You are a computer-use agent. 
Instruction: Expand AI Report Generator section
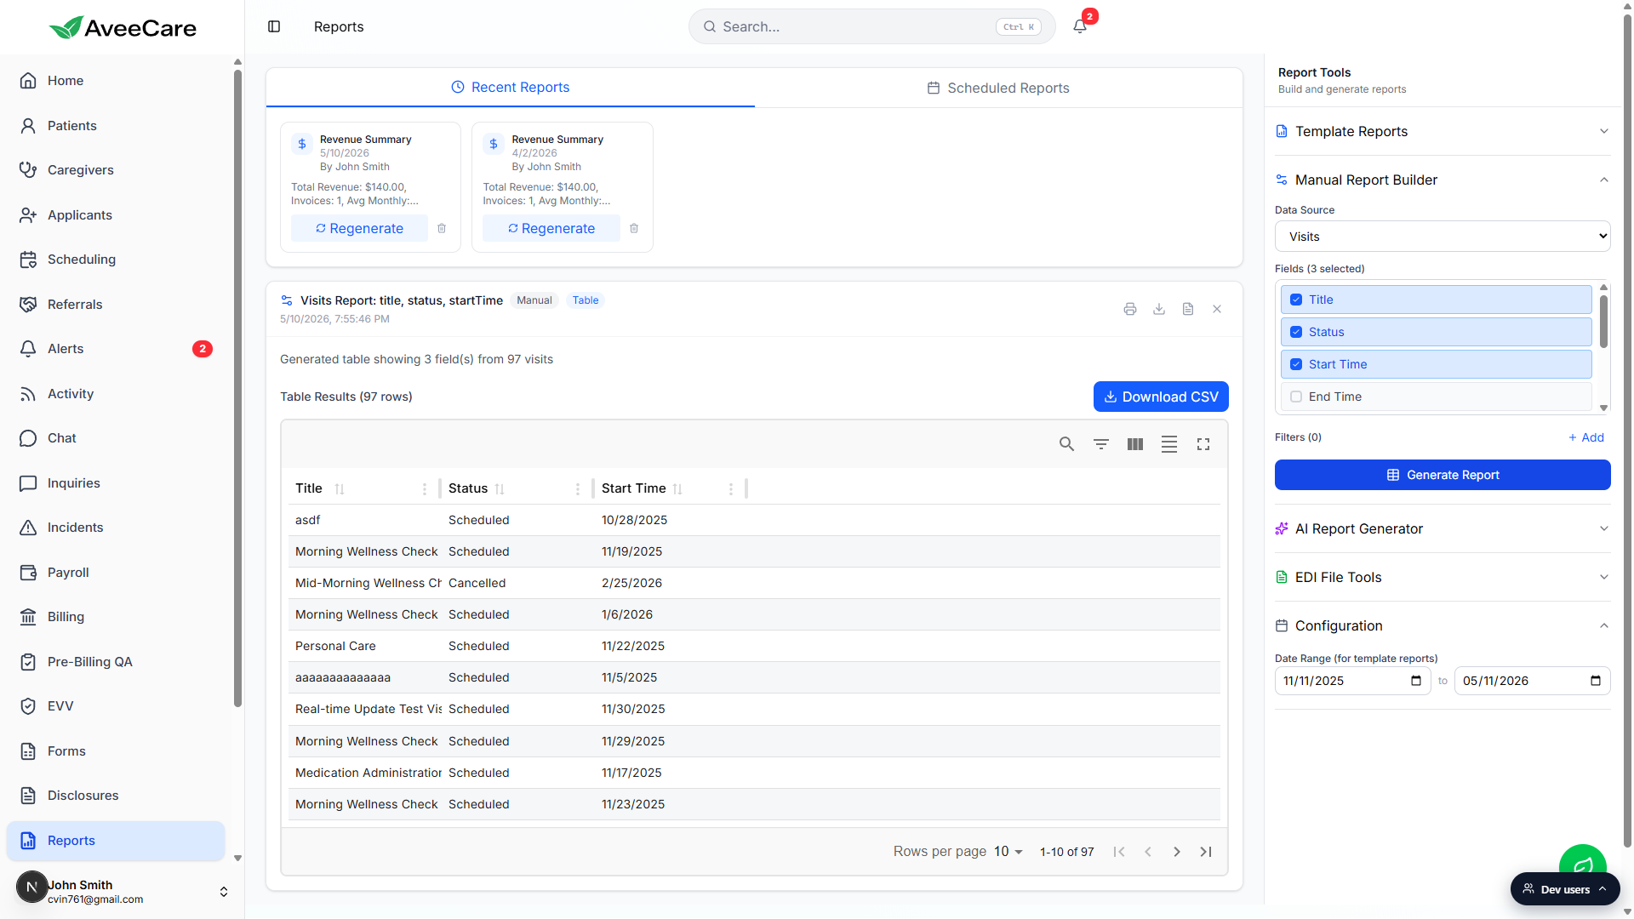click(1443, 528)
